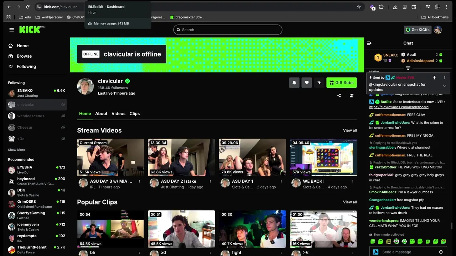Open the WE BACK! slots video thumbnail
The height and width of the screenshot is (256, 456).
click(323, 158)
